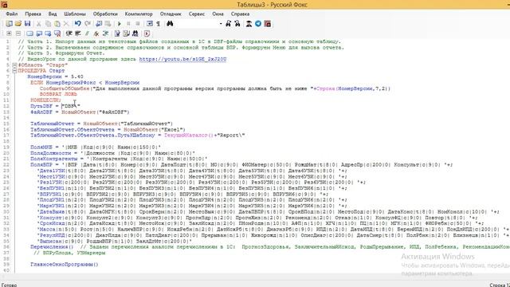Increase indent with the indent toolbar icon
The width and height of the screenshot is (510, 287).
point(69,33)
